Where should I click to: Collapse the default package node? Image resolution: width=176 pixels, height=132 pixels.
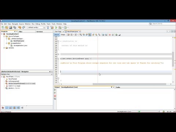[x=7, y=38]
